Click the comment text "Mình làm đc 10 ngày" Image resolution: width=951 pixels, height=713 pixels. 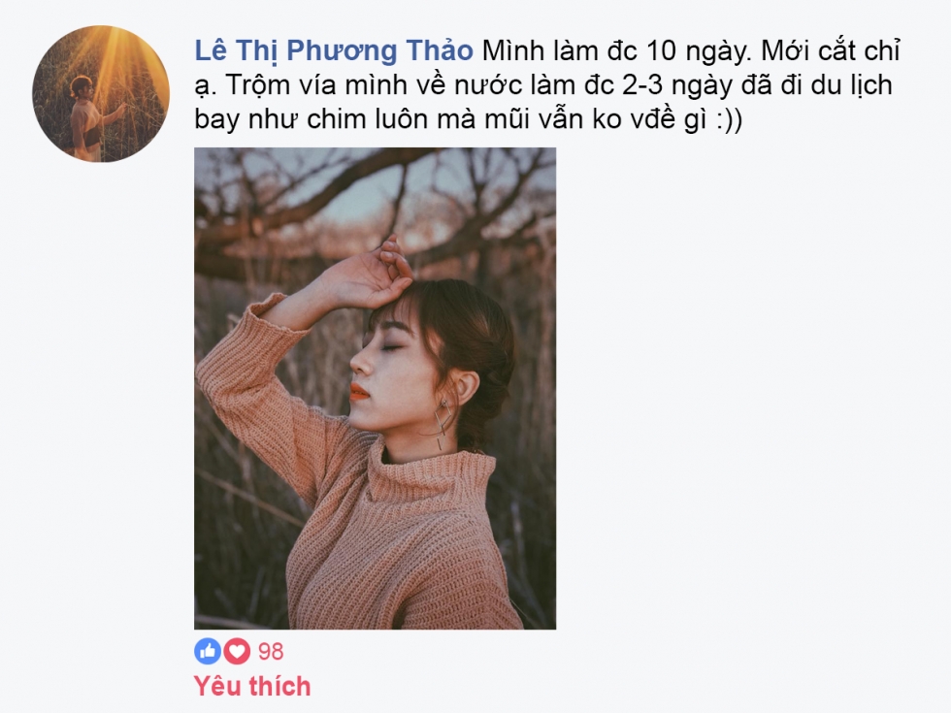tap(617, 51)
